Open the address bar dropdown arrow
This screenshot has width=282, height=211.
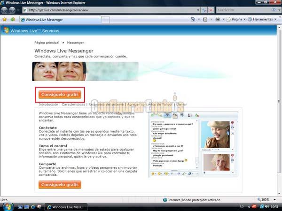coord(198,10)
